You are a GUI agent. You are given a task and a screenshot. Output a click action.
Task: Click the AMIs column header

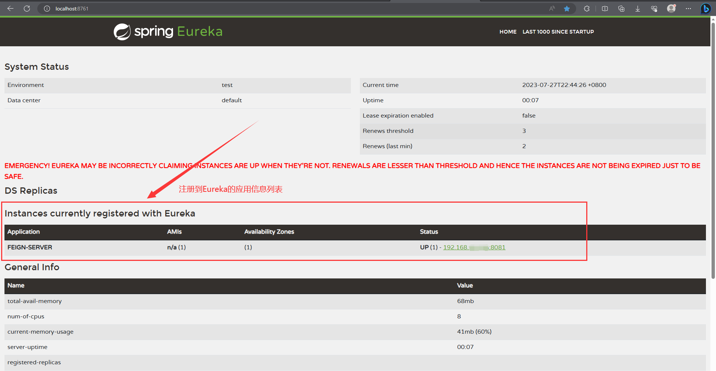tap(174, 232)
